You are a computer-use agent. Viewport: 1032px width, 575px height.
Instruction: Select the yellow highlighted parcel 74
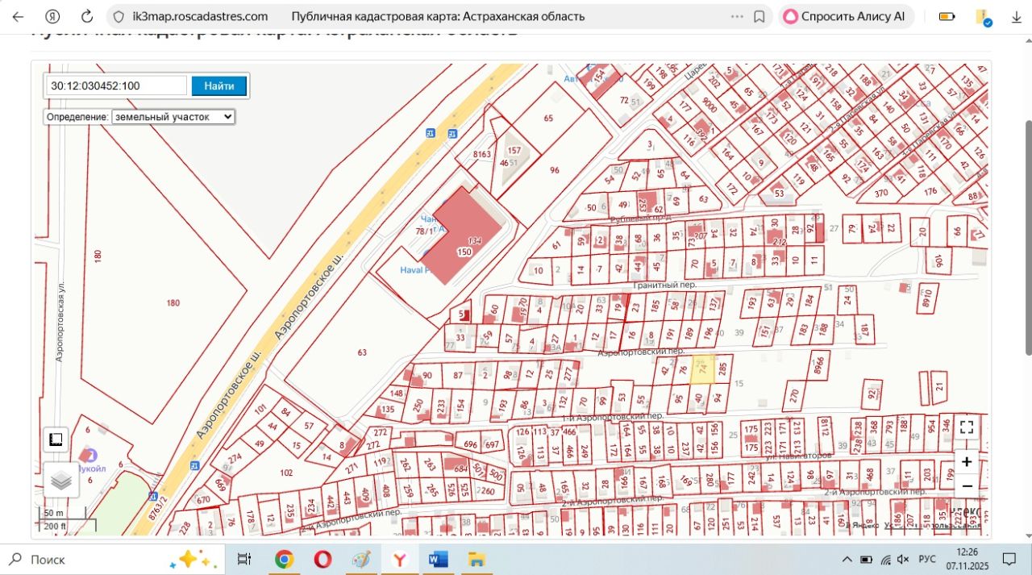click(702, 368)
